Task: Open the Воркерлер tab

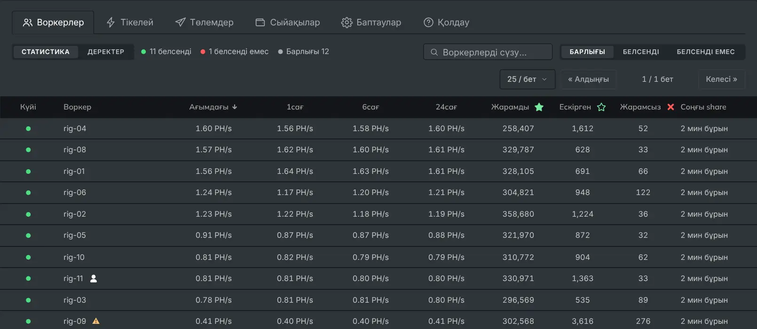Action: [53, 23]
